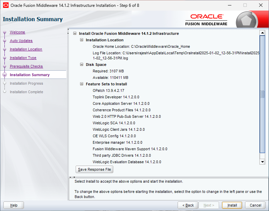Click the Save Response File button
The image size is (269, 211).
point(94,169)
